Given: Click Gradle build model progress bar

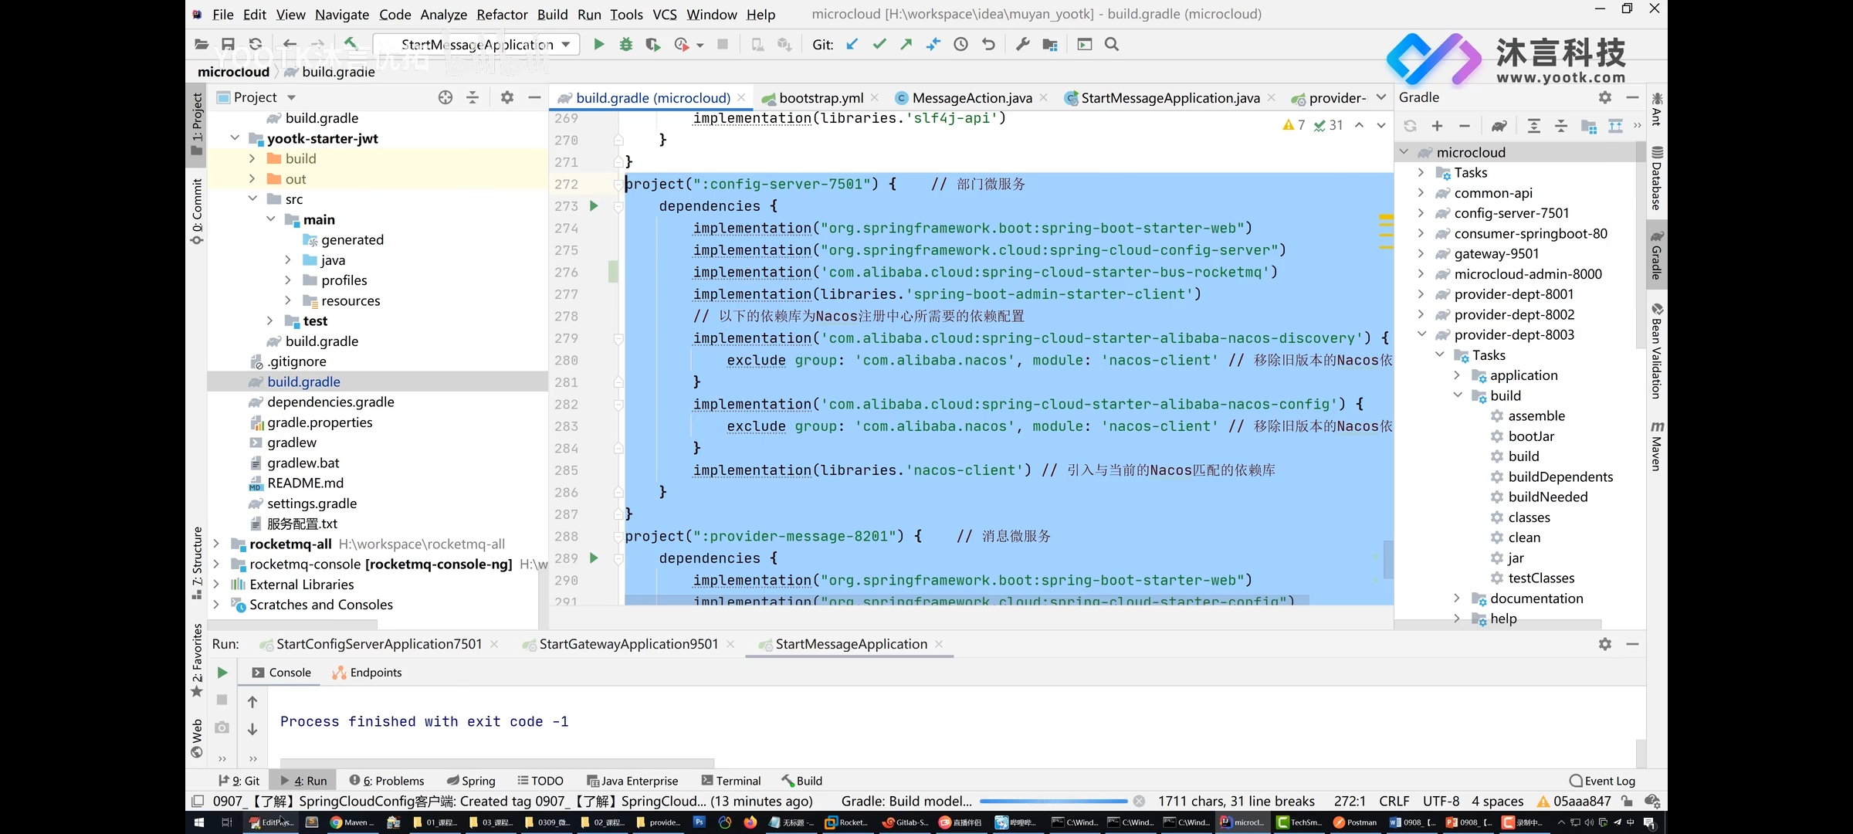Looking at the screenshot, I should 1053,802.
